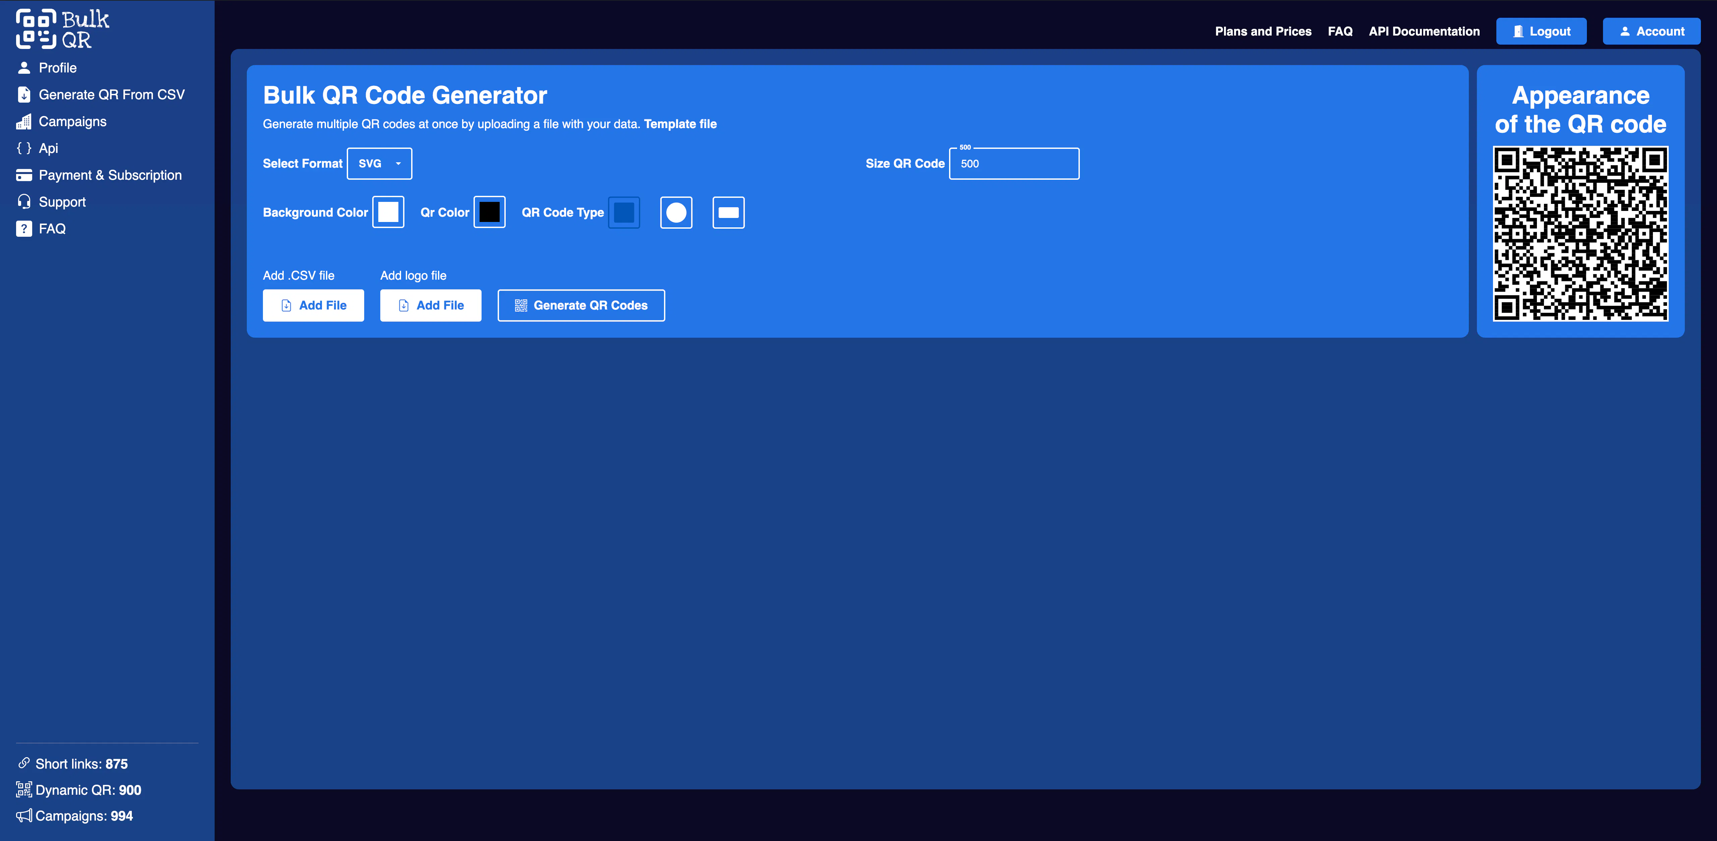This screenshot has height=841, width=1717.
Task: Click the Support headset icon
Action: coord(24,202)
